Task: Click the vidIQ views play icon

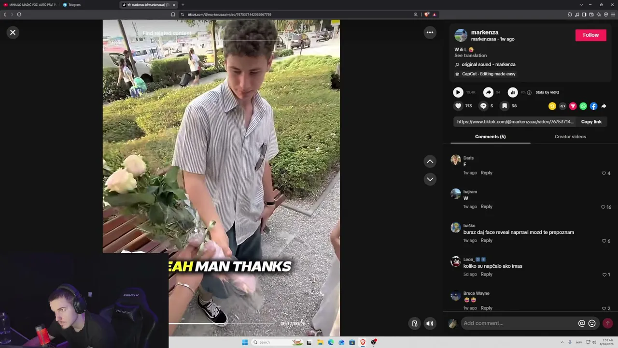Action: click(x=458, y=92)
